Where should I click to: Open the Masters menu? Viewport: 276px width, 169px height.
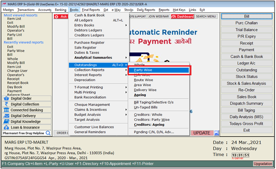point(8,10)
